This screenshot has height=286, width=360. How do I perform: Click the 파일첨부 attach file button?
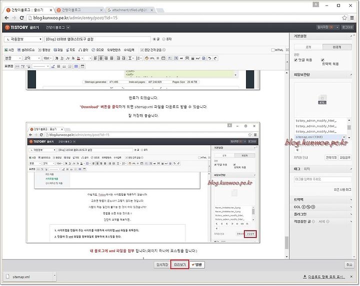[345, 158]
